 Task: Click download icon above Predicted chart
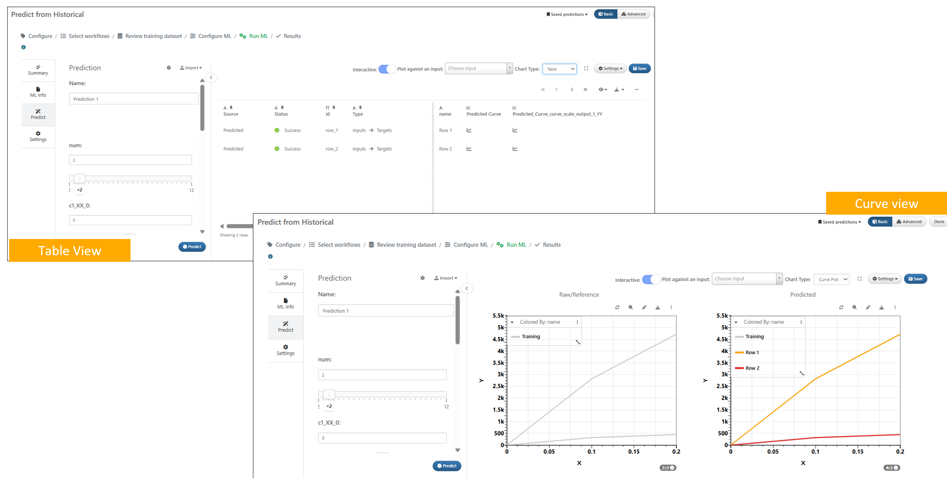click(881, 308)
